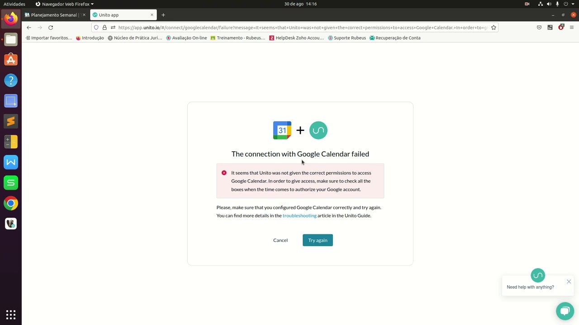Open the extension icon with red badge
The height and width of the screenshot is (325, 579).
[x=561, y=28]
